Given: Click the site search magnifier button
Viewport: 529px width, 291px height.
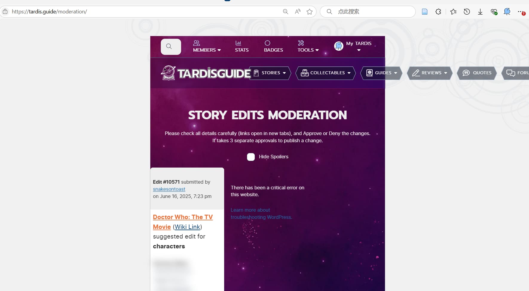Looking at the screenshot, I should click(171, 47).
